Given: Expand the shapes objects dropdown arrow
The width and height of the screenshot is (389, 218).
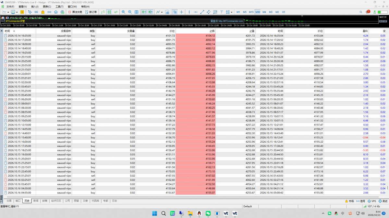Looking at the screenshot, I should point(231,12).
